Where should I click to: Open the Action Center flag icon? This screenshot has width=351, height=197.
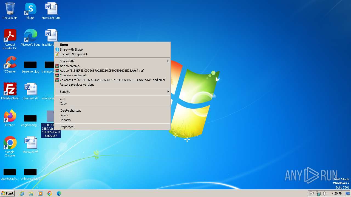click(x=312, y=193)
